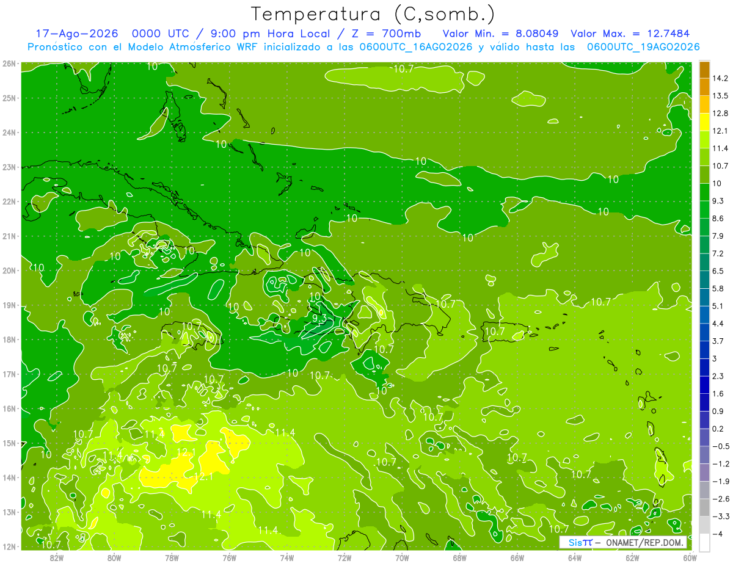This screenshot has height=566, width=733.
Task: Pick the white swatch below -4
Action: 704,543
